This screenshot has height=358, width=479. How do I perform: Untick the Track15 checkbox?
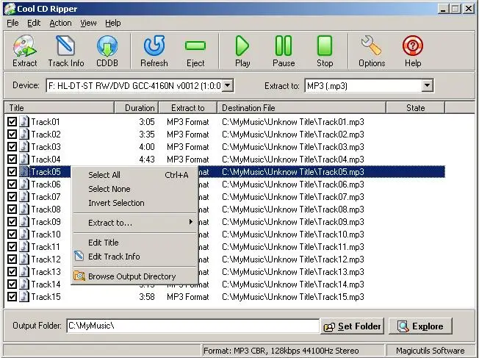coord(12,297)
